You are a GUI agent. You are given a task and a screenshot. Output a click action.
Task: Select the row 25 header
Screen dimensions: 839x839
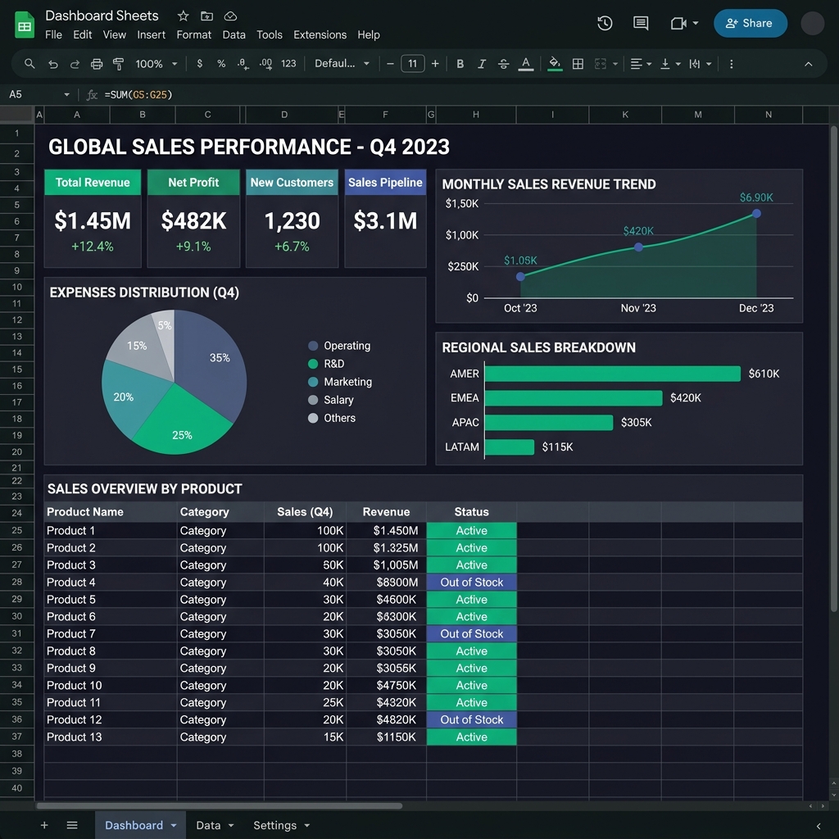[17, 530]
